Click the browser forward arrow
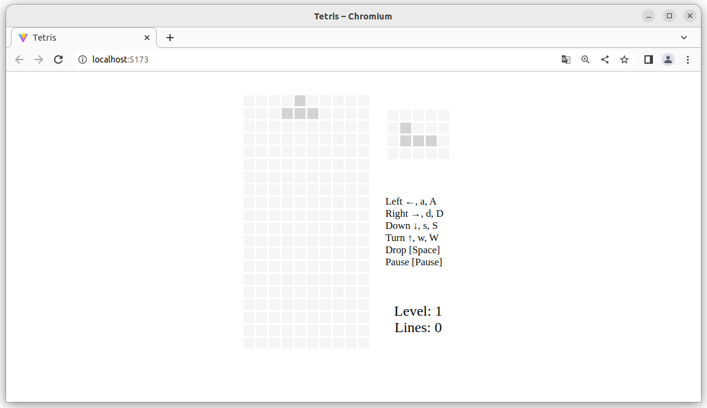707x408 pixels. point(39,59)
